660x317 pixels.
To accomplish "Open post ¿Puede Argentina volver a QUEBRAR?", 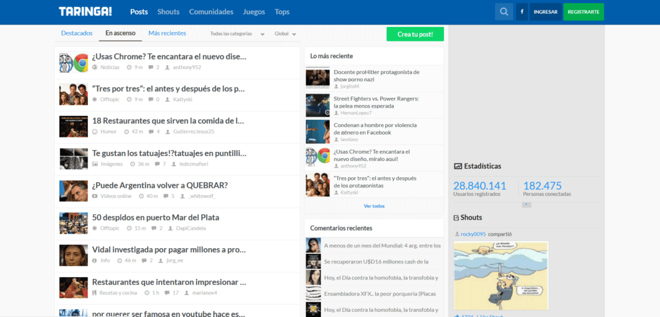I will coord(160,186).
